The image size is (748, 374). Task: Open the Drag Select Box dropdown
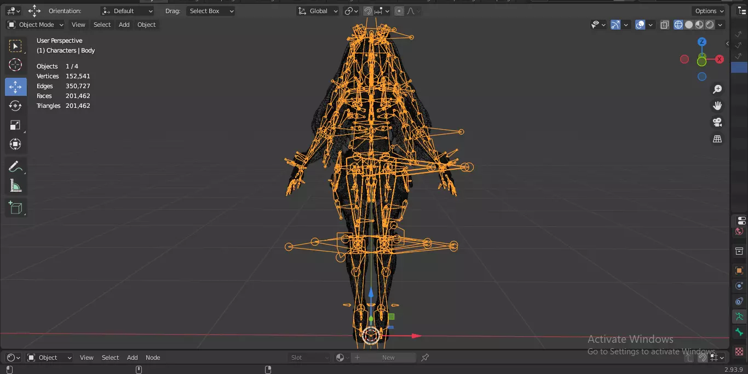[x=211, y=11]
